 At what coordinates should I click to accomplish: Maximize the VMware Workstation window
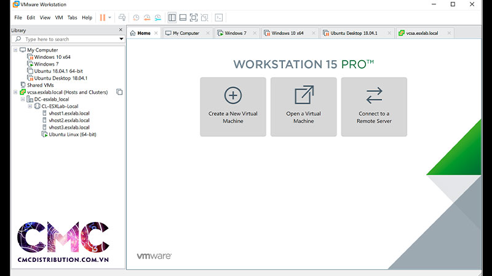(453, 4)
